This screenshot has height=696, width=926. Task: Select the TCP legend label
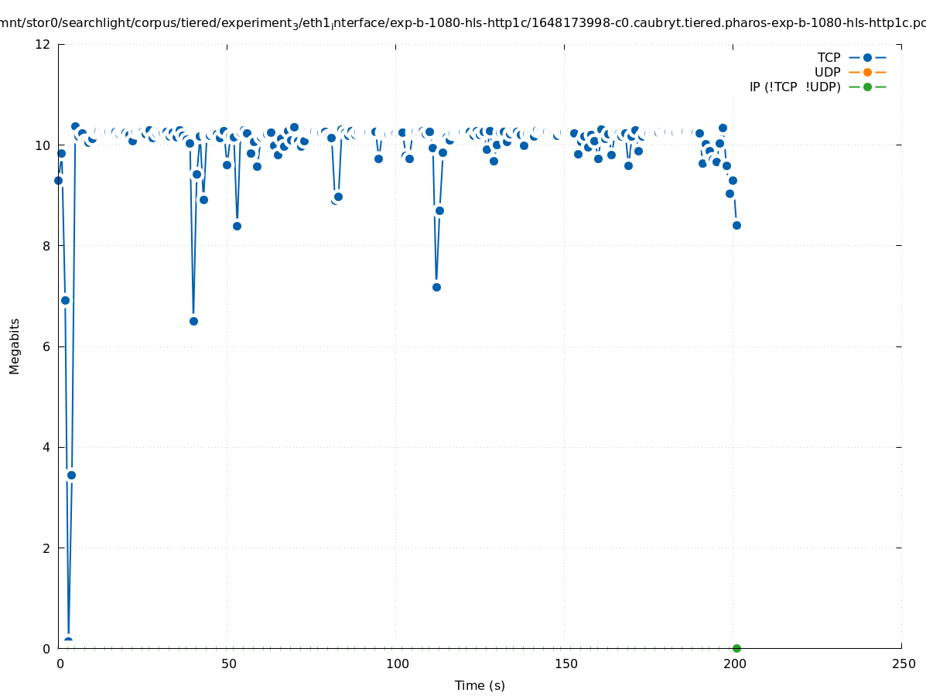pyautogui.click(x=829, y=58)
